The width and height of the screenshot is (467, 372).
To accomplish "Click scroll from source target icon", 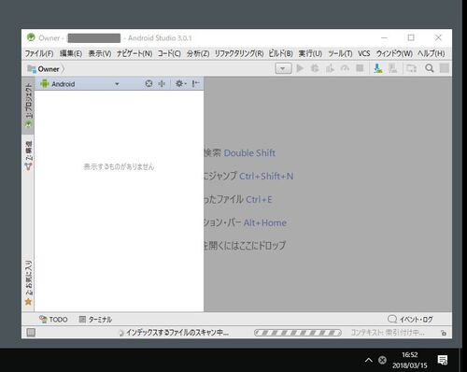I will [149, 83].
